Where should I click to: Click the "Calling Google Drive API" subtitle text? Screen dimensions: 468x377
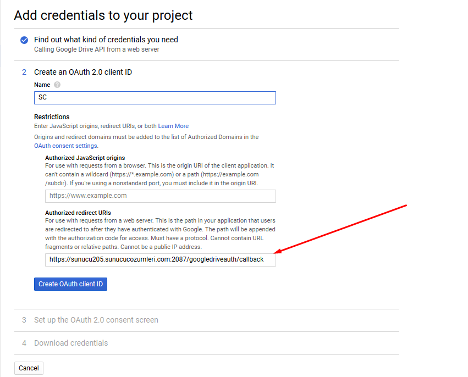96,49
